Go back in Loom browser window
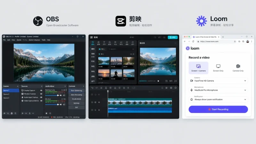Image resolution: width=256 pixels, height=144 pixels. (185, 42)
